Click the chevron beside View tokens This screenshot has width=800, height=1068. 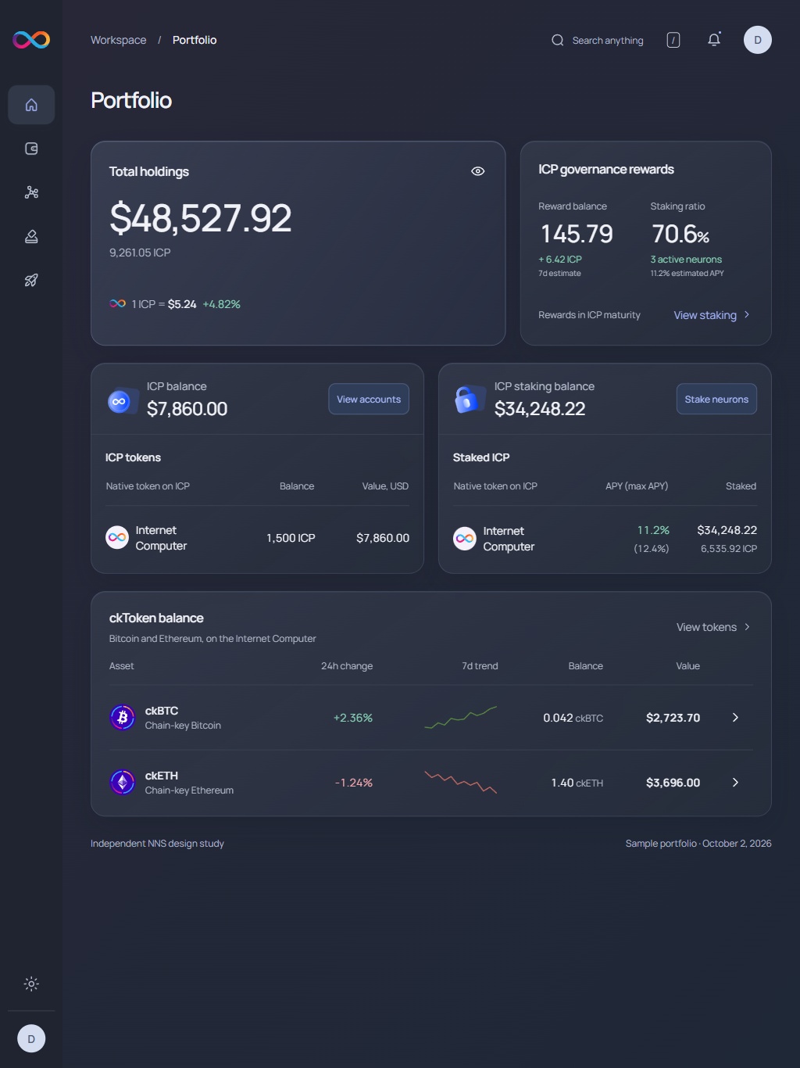(x=747, y=627)
